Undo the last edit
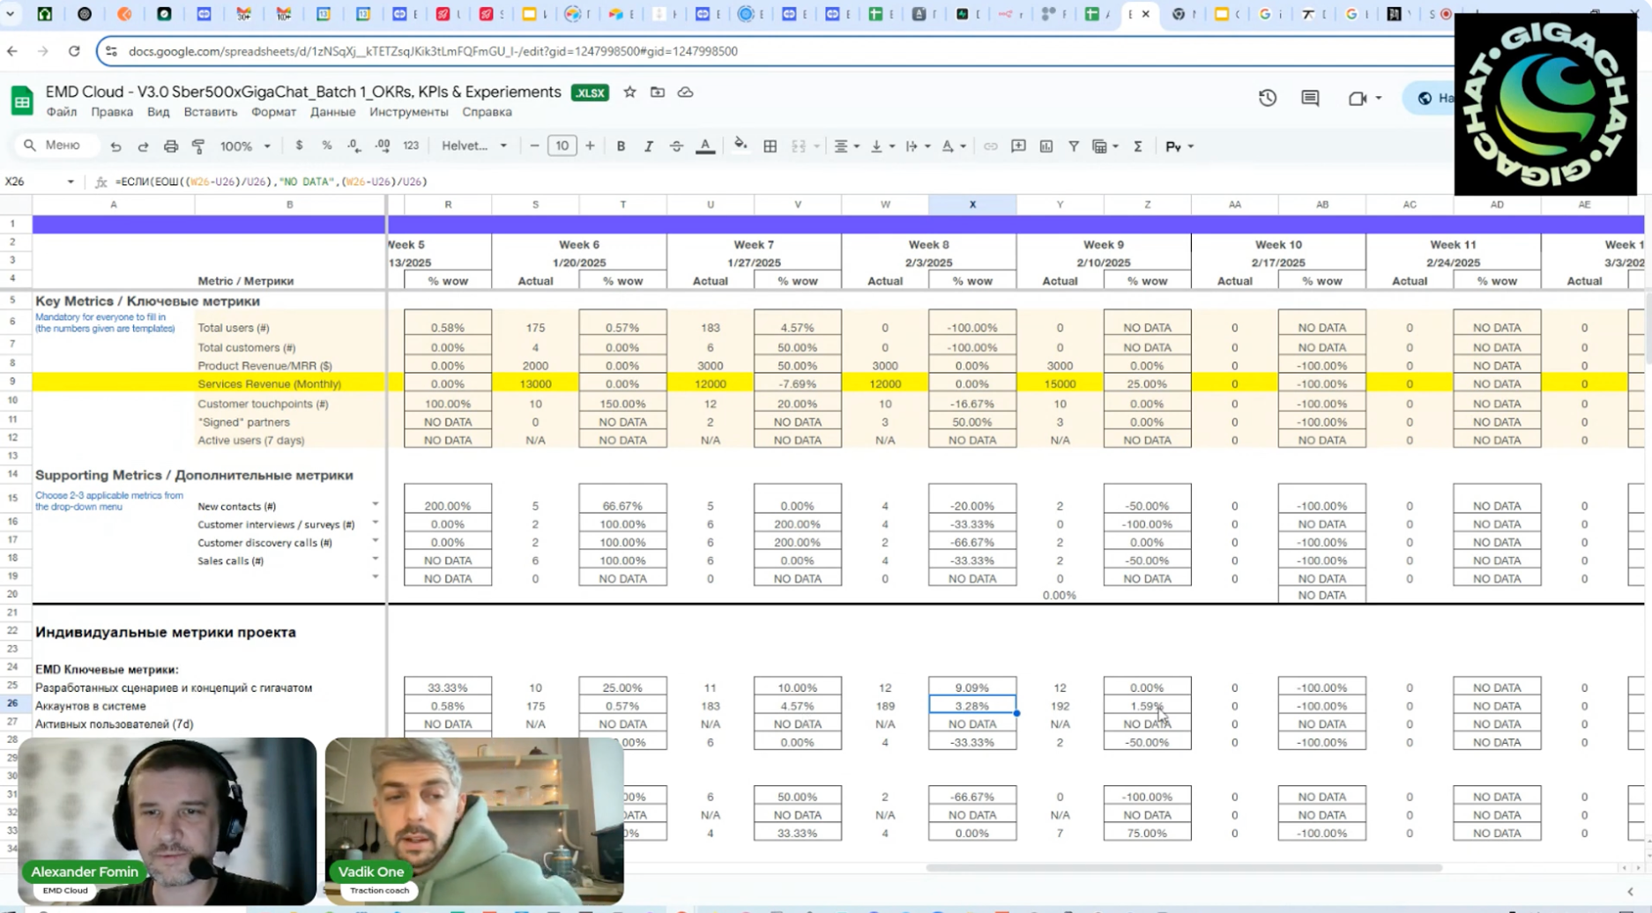This screenshot has height=913, width=1652. tap(115, 146)
